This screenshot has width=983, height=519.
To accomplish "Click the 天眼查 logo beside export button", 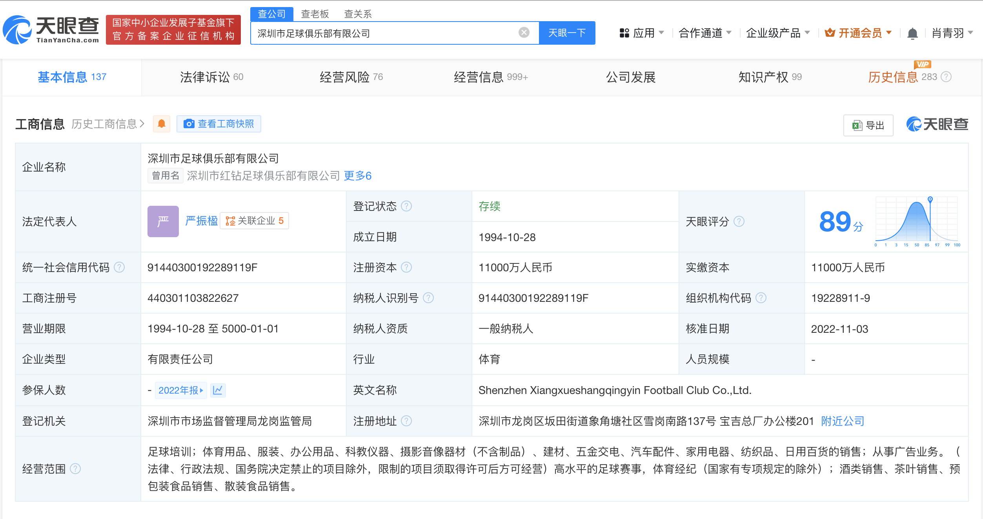I will 937,124.
